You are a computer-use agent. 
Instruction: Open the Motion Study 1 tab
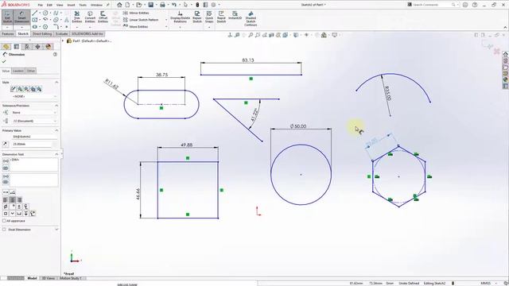pyautogui.click(x=71, y=278)
